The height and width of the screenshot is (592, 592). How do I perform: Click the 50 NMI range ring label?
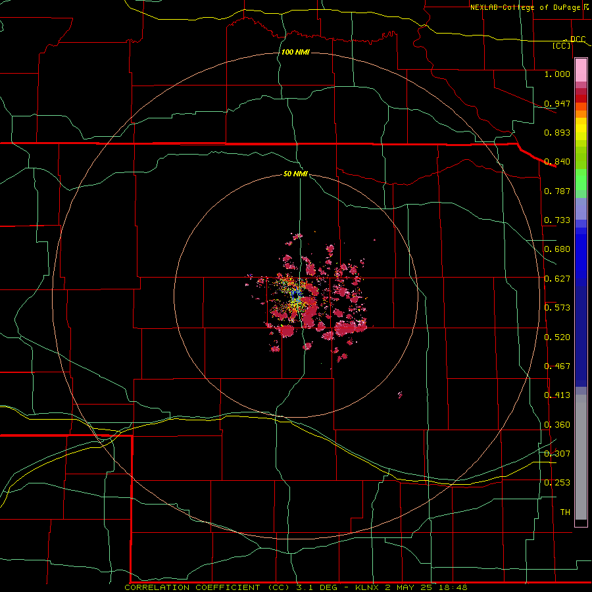(x=295, y=174)
